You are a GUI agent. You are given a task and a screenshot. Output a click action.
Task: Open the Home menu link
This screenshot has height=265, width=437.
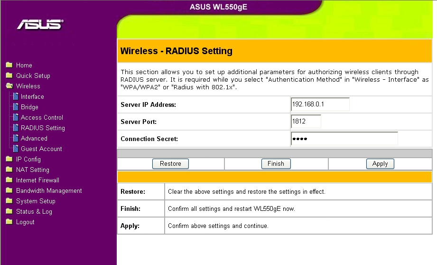click(24, 65)
